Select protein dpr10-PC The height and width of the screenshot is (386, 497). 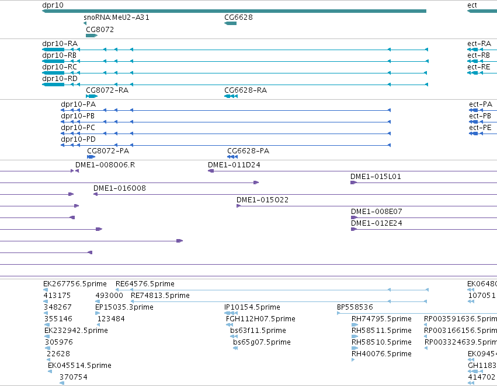(x=225, y=134)
